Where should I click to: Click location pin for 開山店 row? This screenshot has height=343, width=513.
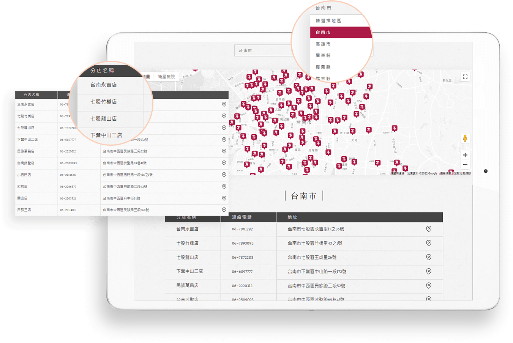224,198
